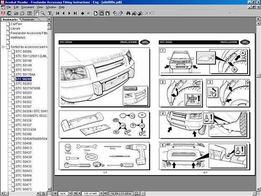Status bar: go to next page button

101,193
